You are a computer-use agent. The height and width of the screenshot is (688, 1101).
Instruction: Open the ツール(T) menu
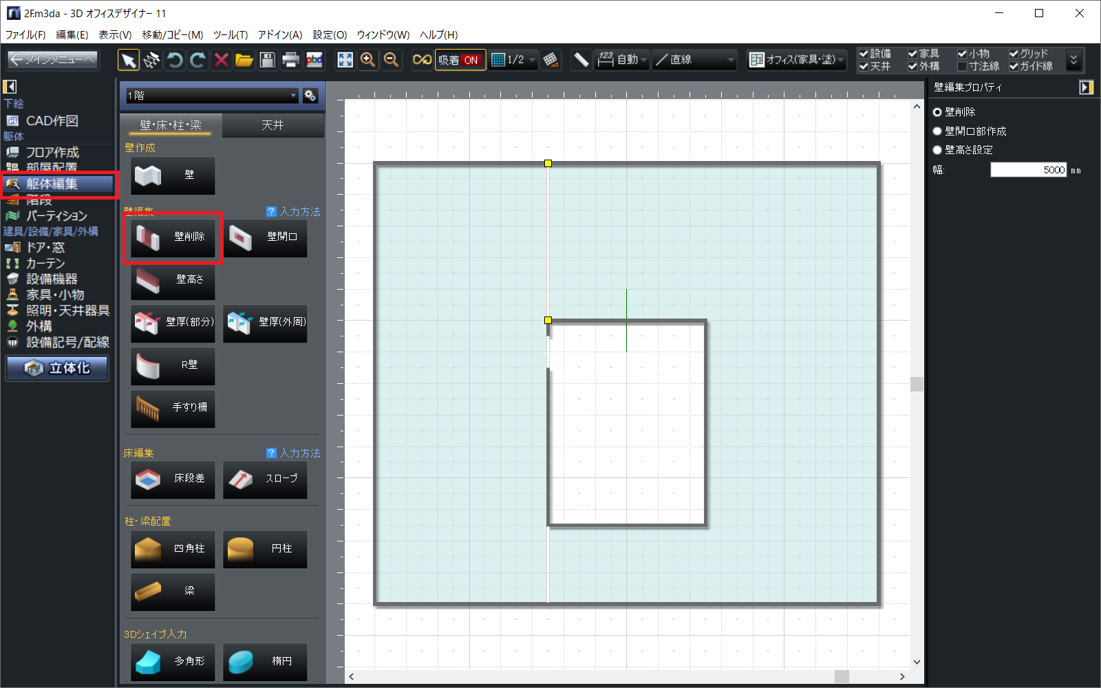230,35
